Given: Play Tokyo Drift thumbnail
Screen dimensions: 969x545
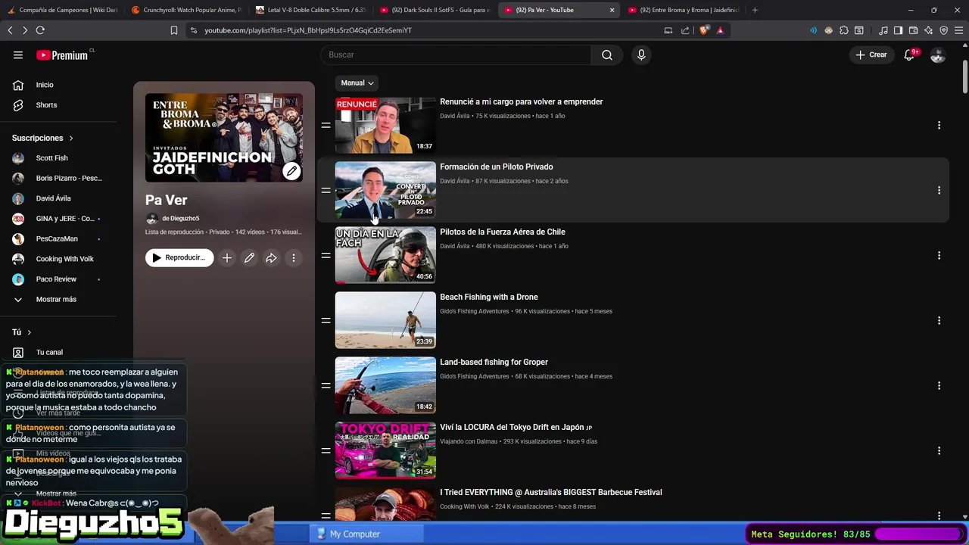Looking at the screenshot, I should point(385,450).
